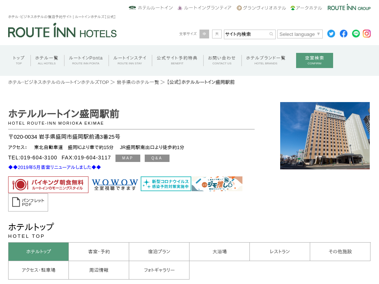This screenshot has height=284, width=379.
Task: Click the バイキング朝食無料 banner
Action: pyautogui.click(x=48, y=185)
